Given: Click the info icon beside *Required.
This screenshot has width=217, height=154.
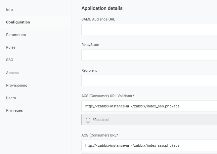Looking at the screenshot, I should tap(88, 120).
